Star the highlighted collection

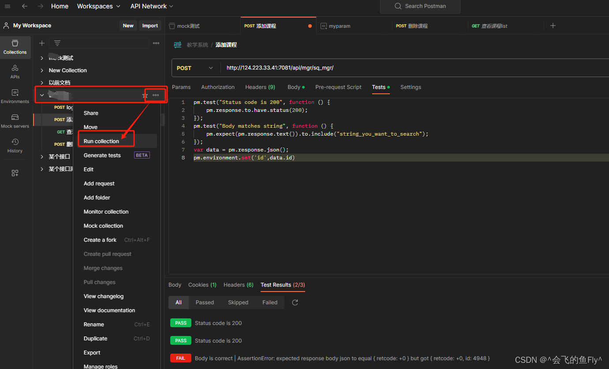145,95
